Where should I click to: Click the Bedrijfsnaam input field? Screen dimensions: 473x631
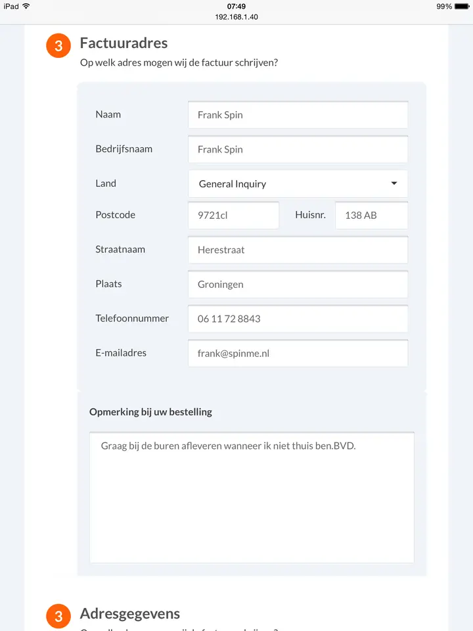pos(298,150)
